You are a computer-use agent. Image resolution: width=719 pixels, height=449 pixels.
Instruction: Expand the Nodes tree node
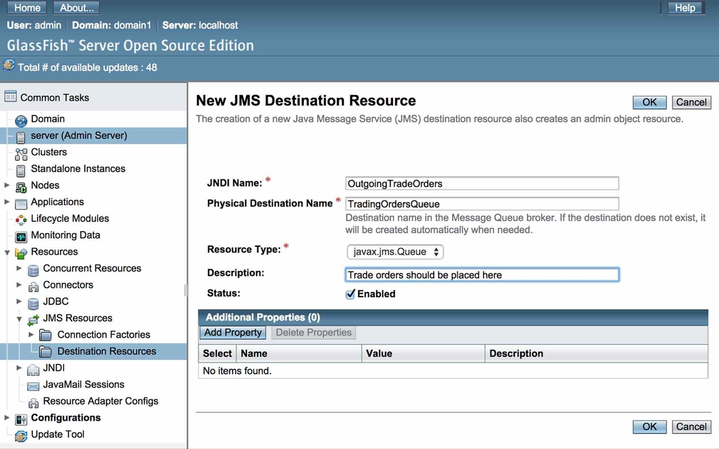7,185
